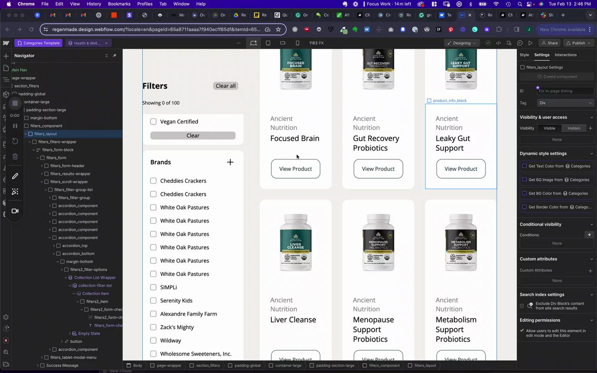Click the ID in-page linking field
The height and width of the screenshot is (373, 597).
coord(566,91)
